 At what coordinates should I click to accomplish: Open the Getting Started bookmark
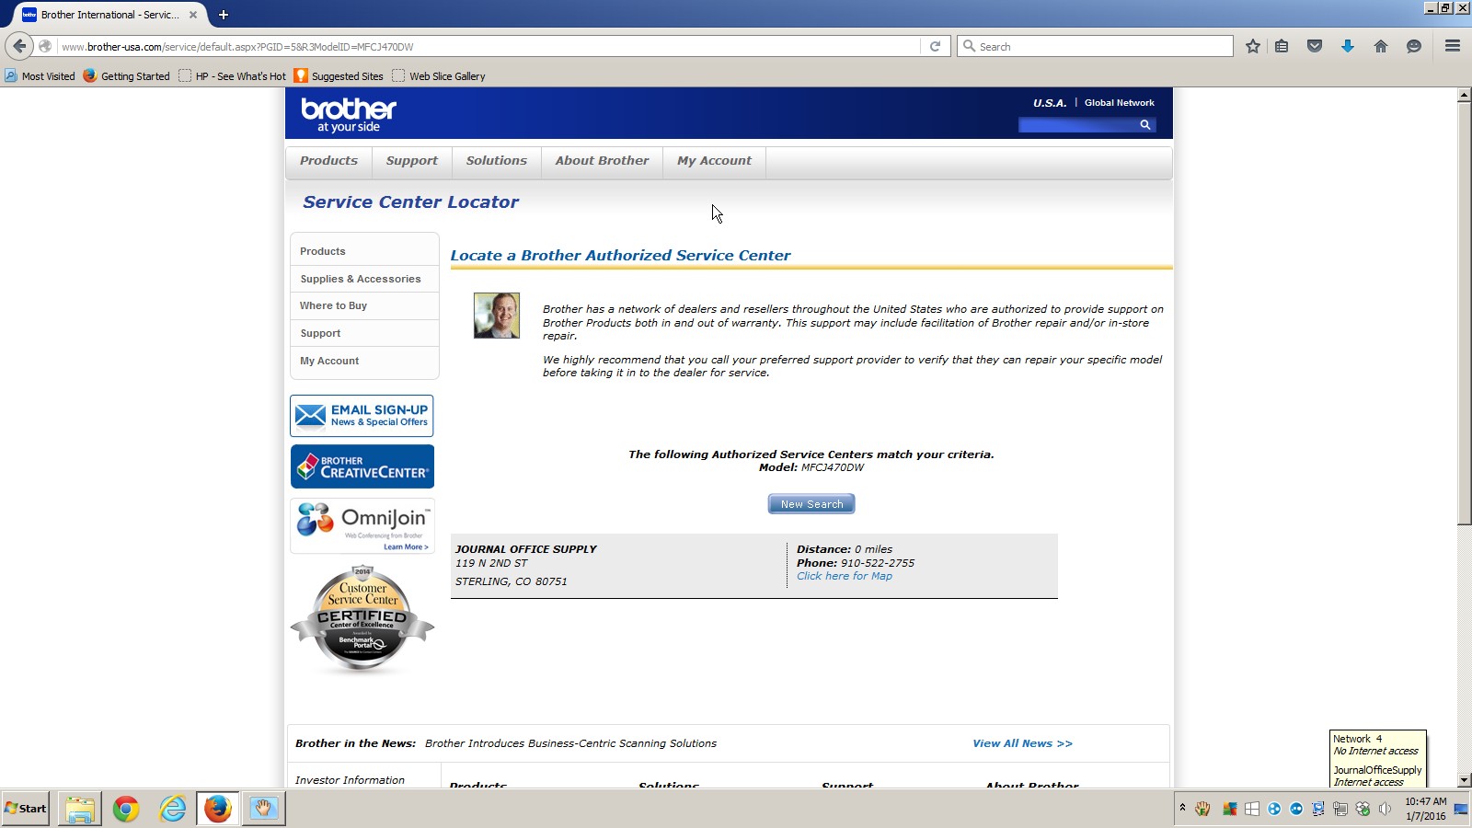tap(126, 76)
